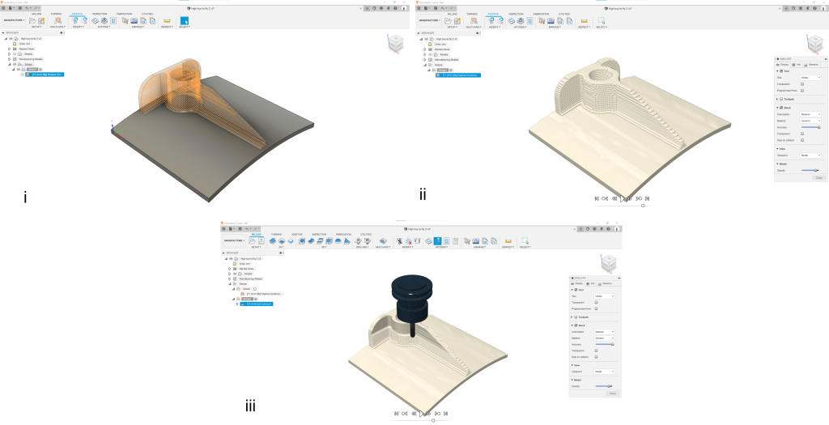The height and width of the screenshot is (425, 829).
Task: Click the simulation timeline marker in screenshot iii
Action: tap(434, 421)
